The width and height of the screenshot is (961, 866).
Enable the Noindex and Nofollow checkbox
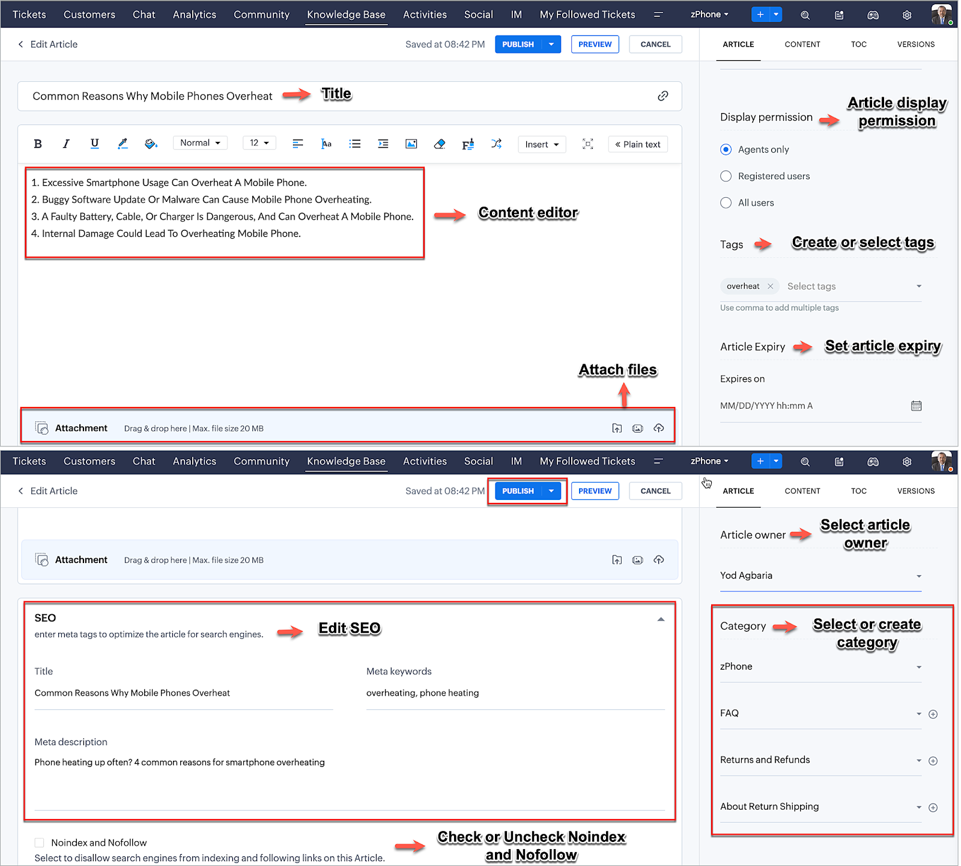[x=40, y=843]
